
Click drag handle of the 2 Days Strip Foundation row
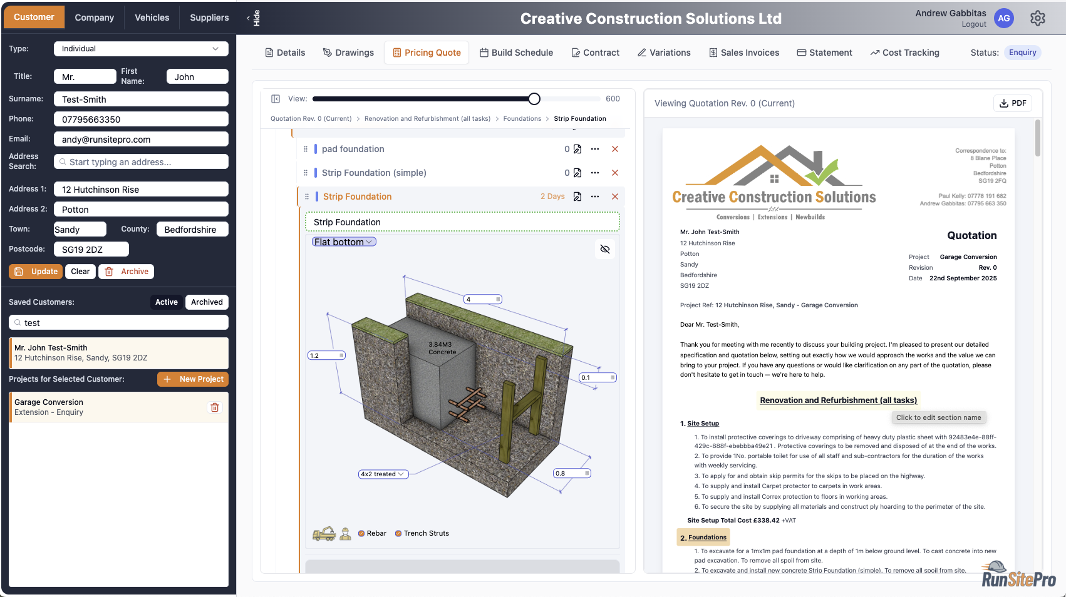pyautogui.click(x=307, y=196)
